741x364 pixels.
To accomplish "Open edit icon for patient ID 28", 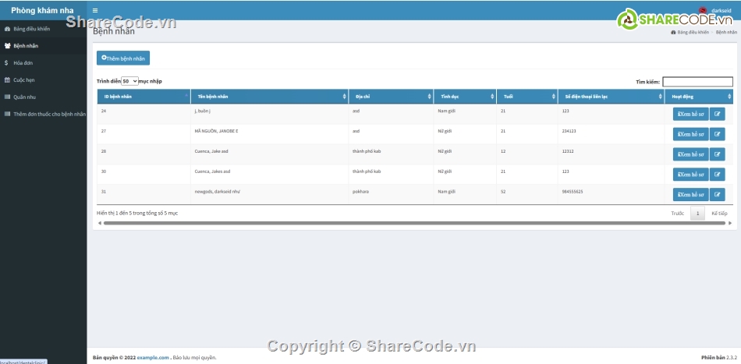I will [x=717, y=154].
